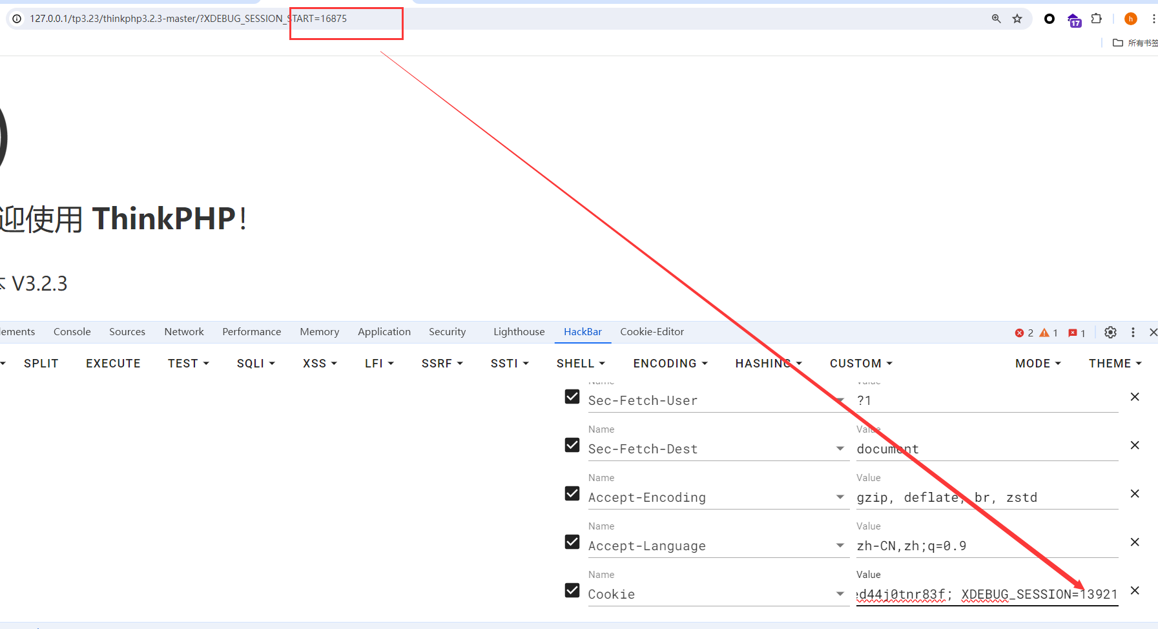Edit the Accept-Encoding value field

click(x=987, y=497)
